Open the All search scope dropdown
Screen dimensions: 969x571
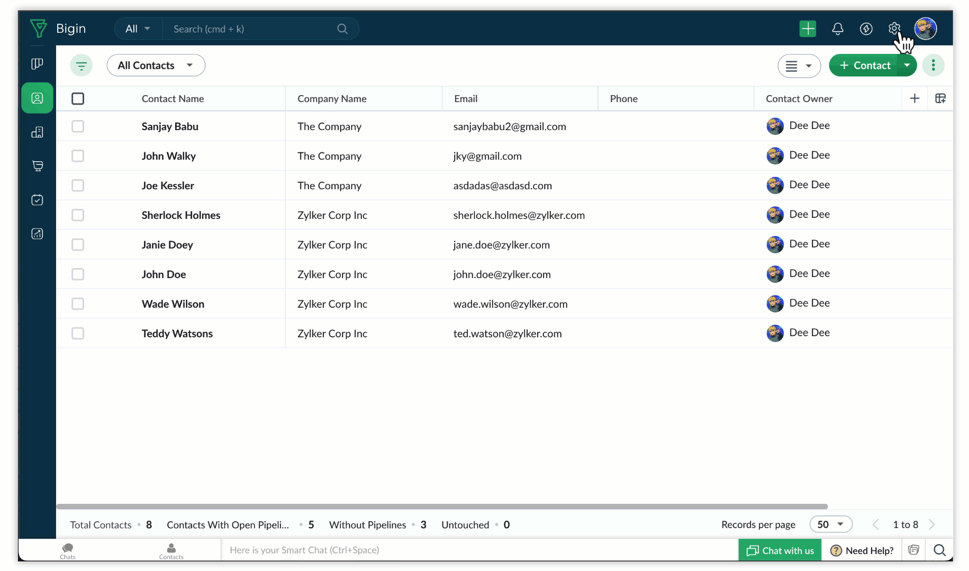(x=138, y=29)
